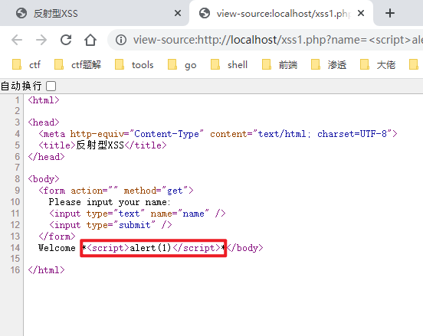
Task: Click the input type="text" source line
Action: tap(137, 214)
